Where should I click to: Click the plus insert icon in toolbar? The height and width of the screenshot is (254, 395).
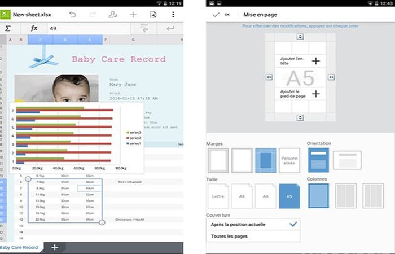coord(133,15)
